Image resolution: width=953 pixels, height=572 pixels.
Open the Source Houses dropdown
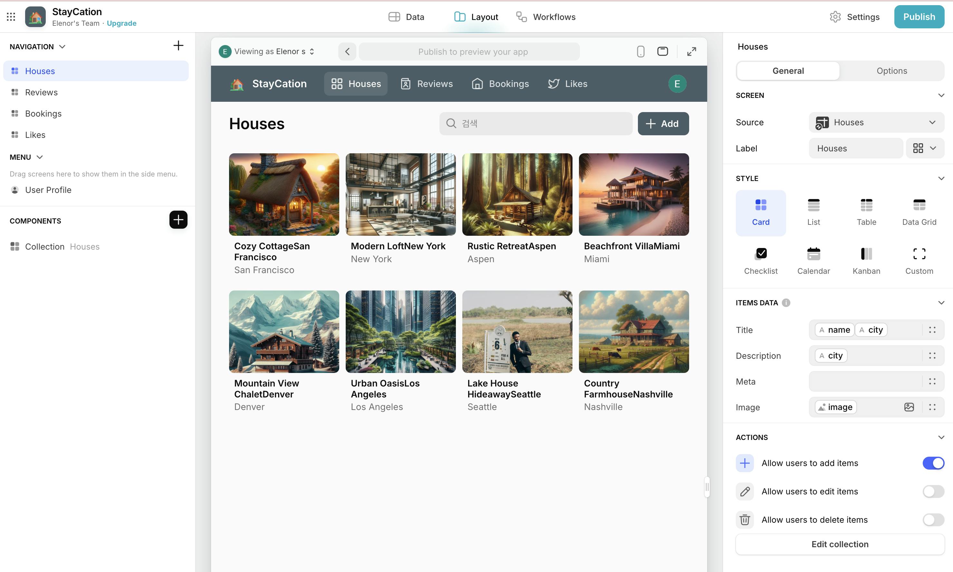876,122
